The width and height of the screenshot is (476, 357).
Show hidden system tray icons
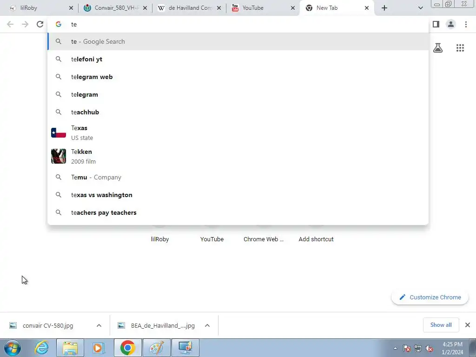(395, 348)
